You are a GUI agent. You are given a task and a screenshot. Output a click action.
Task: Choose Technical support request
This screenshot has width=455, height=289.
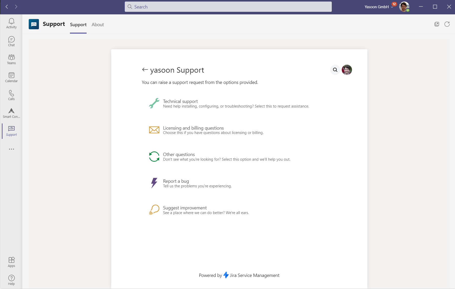coord(180,101)
